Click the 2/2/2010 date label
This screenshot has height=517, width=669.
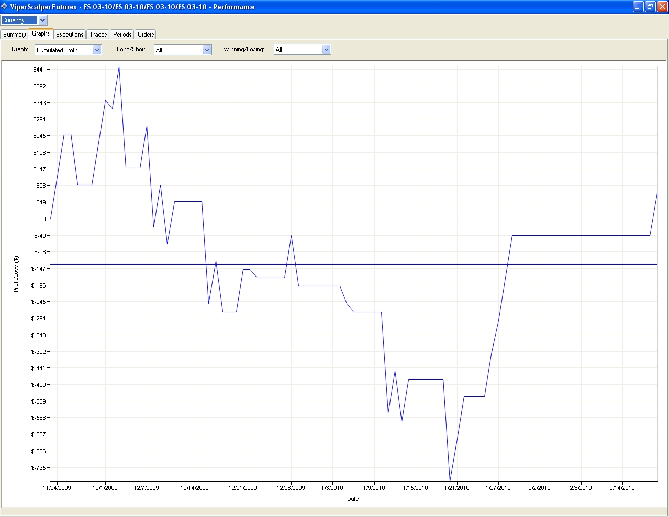pyautogui.click(x=539, y=488)
